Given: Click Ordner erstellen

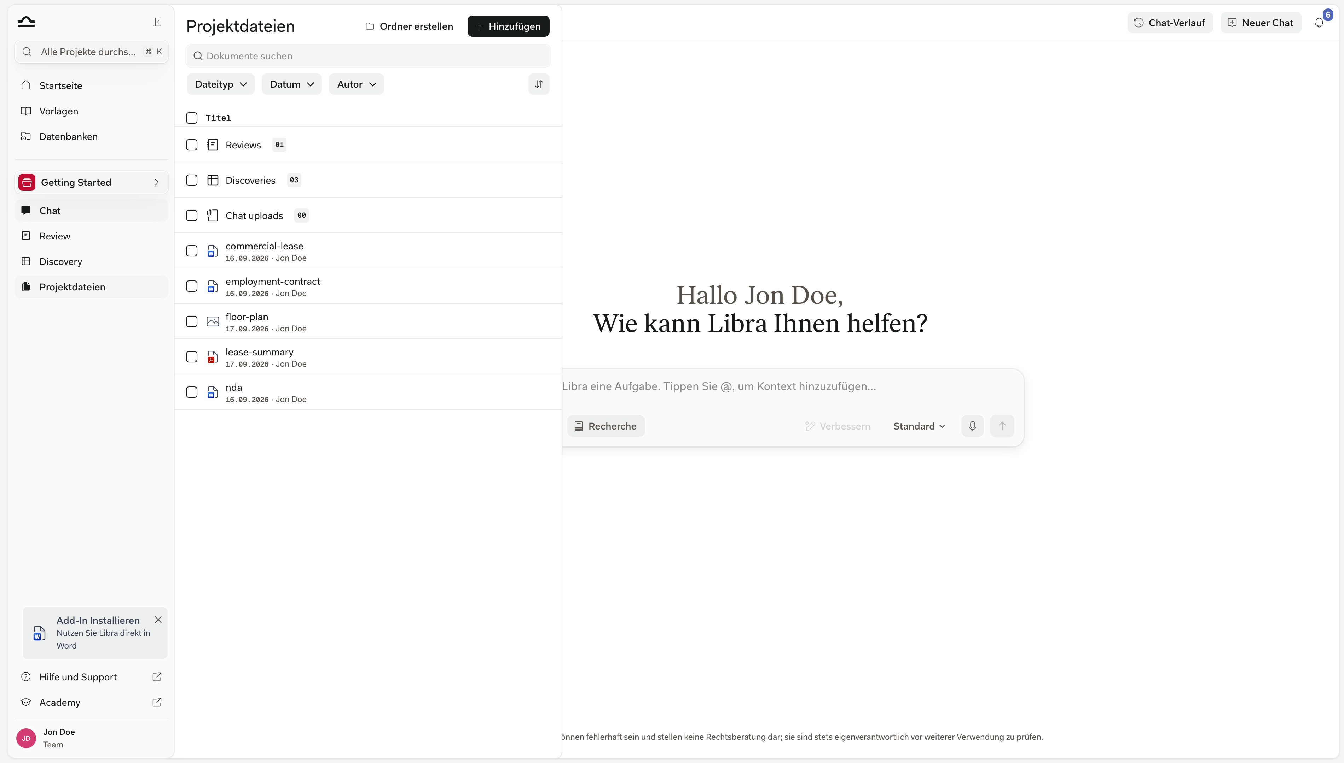Looking at the screenshot, I should tap(409, 26).
